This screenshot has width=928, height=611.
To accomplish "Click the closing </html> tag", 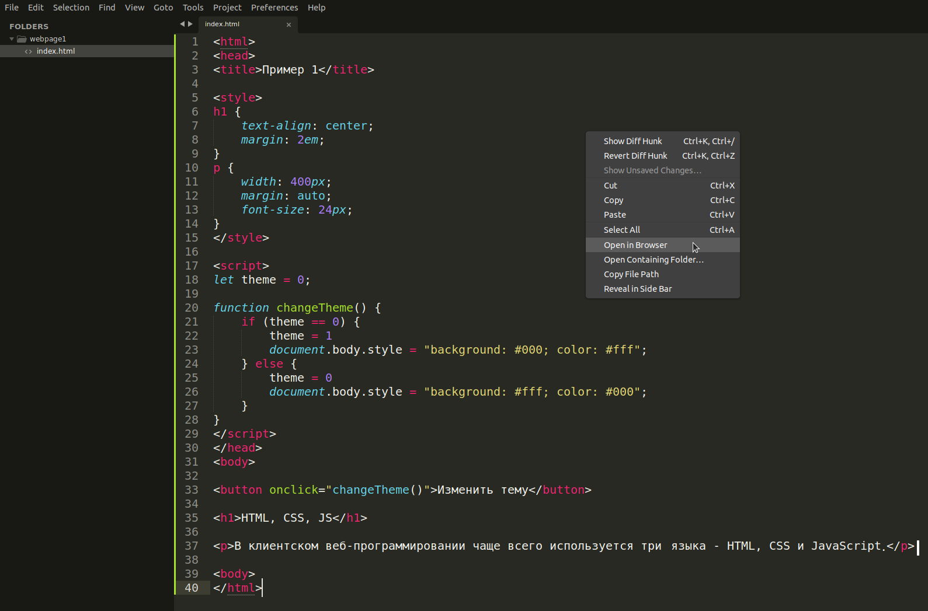I will click(x=238, y=588).
